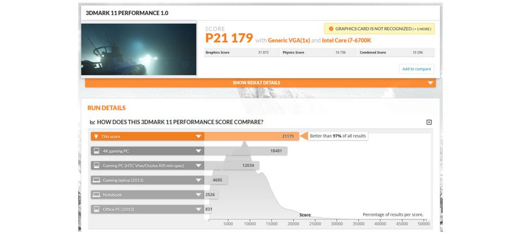The width and height of the screenshot is (521, 234).
Task: Click the lightbulb icon beside This score
Action: click(96, 136)
